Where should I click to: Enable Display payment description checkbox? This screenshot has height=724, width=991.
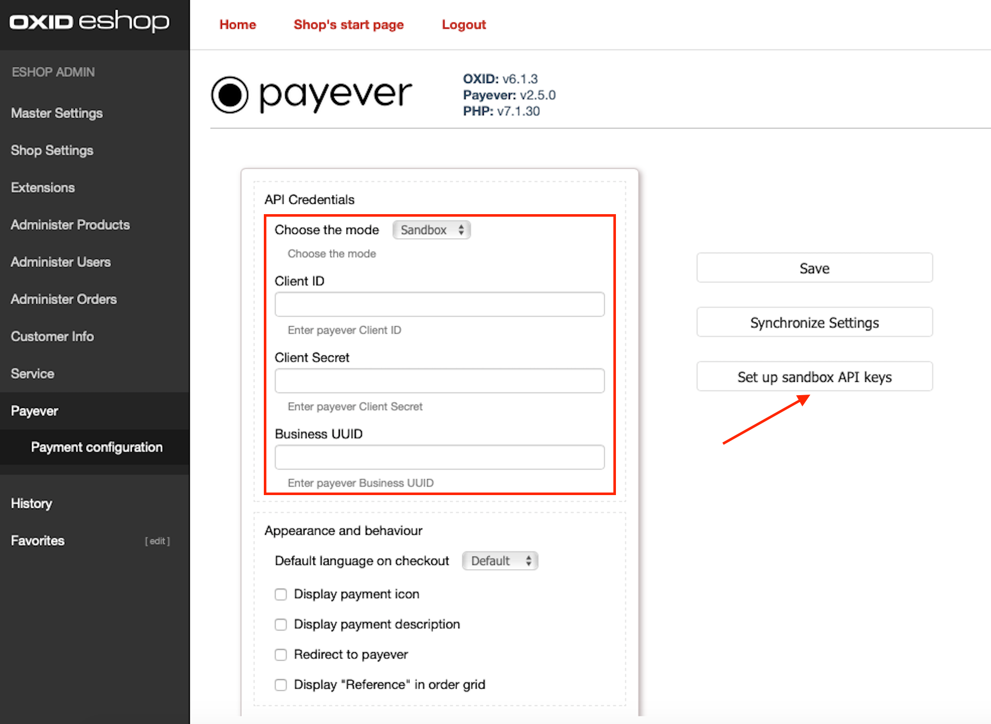[x=281, y=625]
